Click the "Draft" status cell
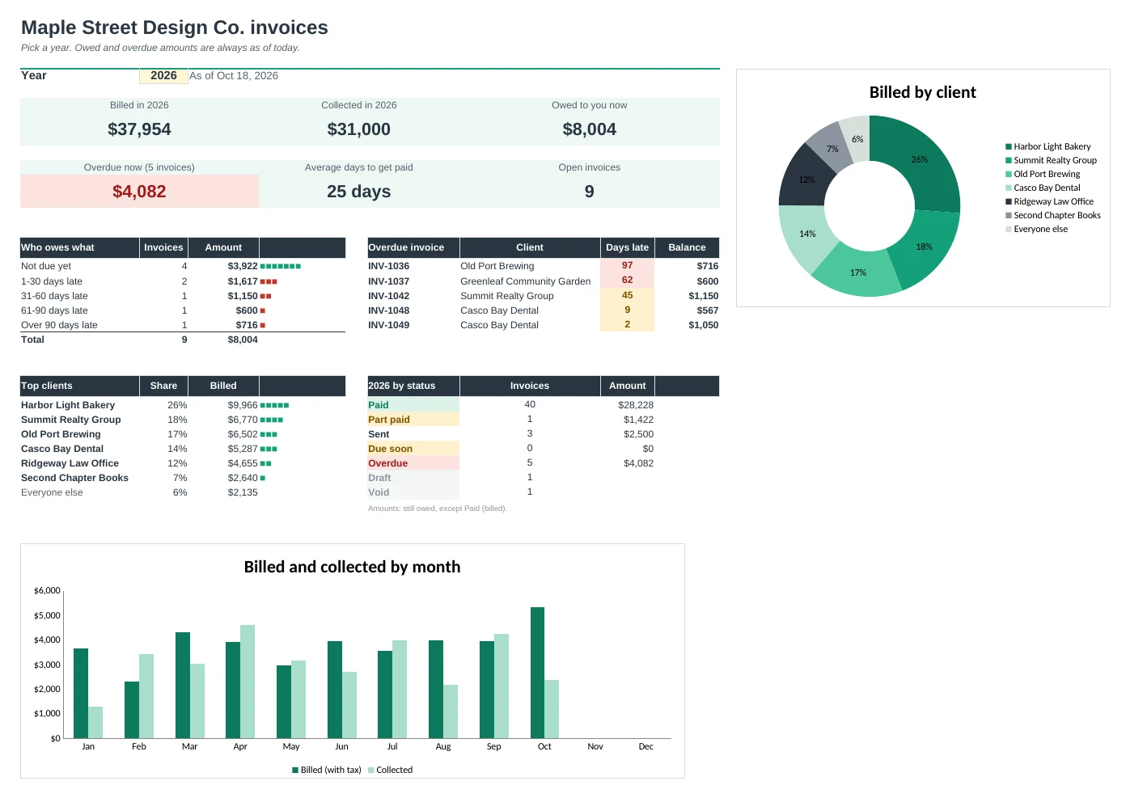Screen dimensions: 1130x798 [x=413, y=478]
